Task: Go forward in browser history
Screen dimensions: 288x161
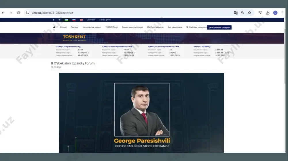Action: click(11, 13)
